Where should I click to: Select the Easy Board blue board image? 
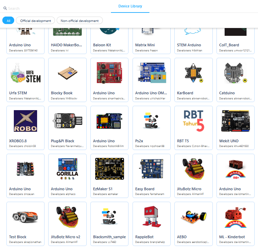point(151,169)
